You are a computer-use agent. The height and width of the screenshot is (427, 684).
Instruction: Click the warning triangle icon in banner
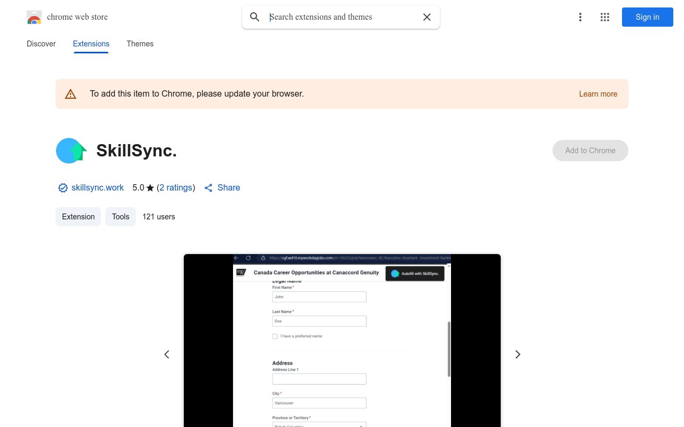pyautogui.click(x=71, y=94)
